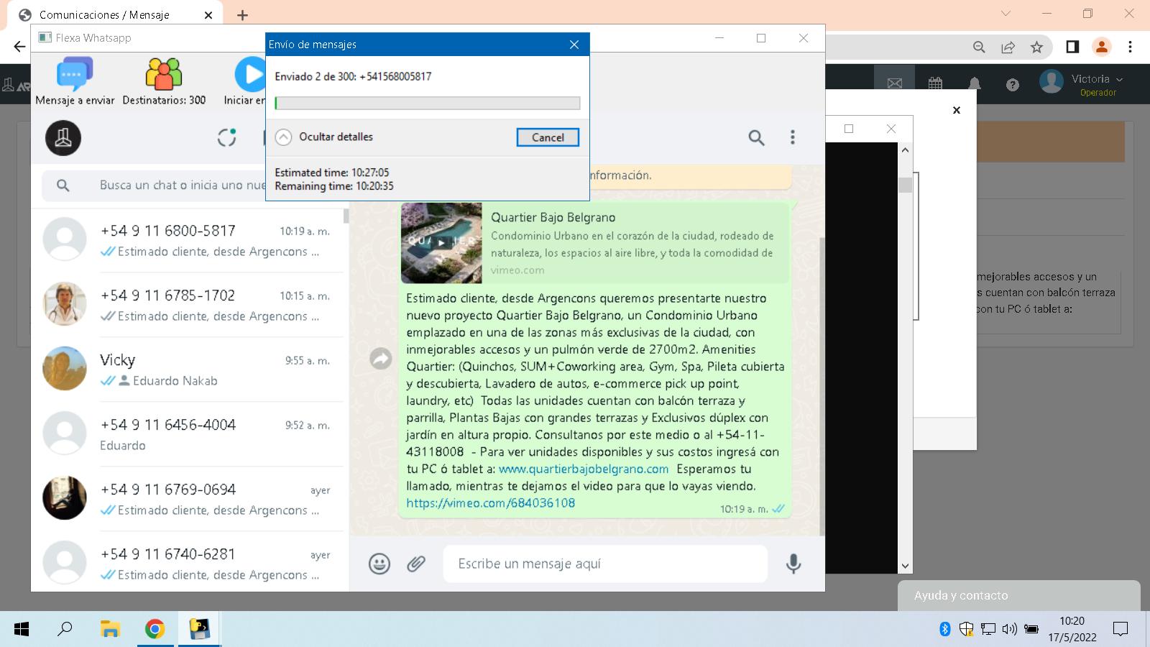Click the browser share page icon

click(1008, 47)
